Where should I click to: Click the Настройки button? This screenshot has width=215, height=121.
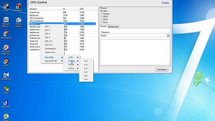(x=162, y=70)
